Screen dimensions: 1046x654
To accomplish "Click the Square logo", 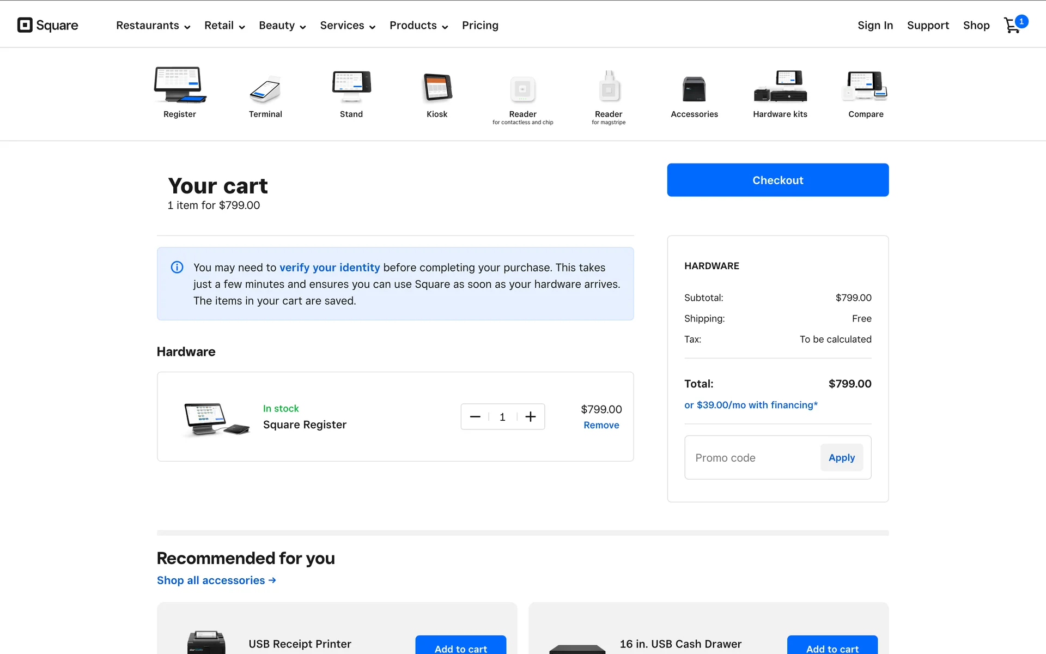I will click(48, 26).
